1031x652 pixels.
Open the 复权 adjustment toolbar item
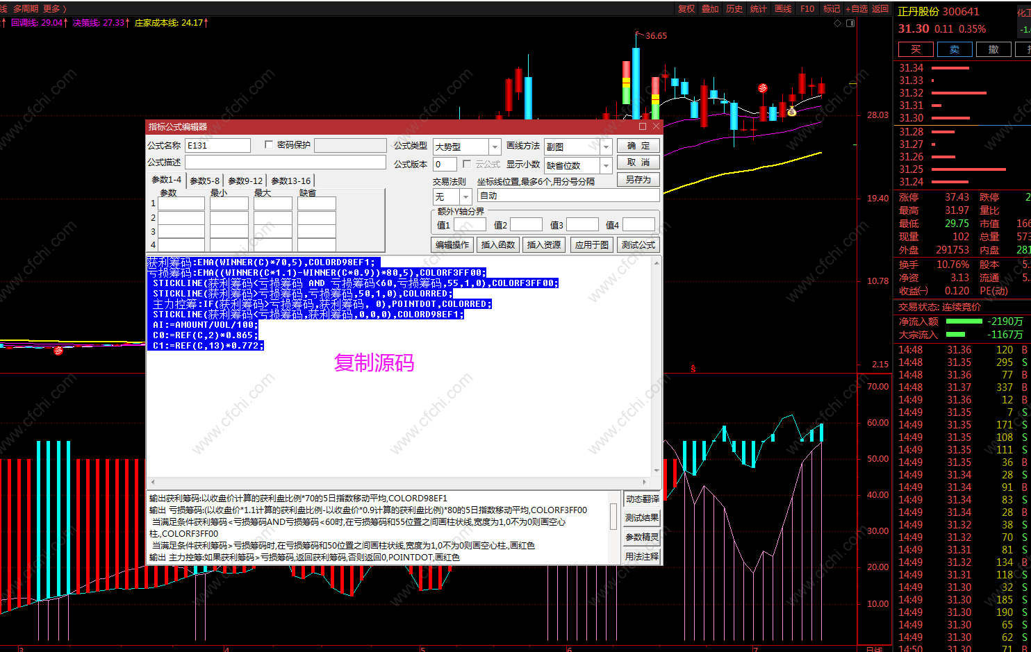click(x=686, y=8)
